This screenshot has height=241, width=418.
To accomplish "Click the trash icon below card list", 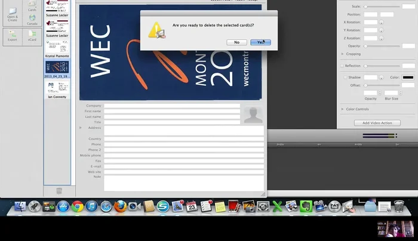I will click(x=59, y=190).
